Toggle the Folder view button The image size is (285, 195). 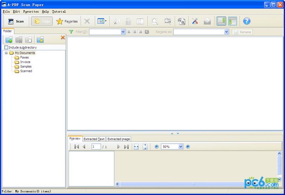click(x=42, y=21)
